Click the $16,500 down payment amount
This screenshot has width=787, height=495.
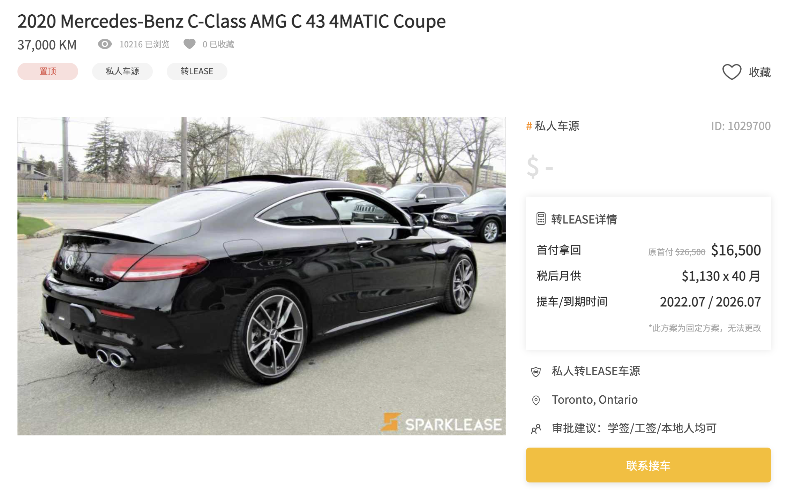click(736, 250)
